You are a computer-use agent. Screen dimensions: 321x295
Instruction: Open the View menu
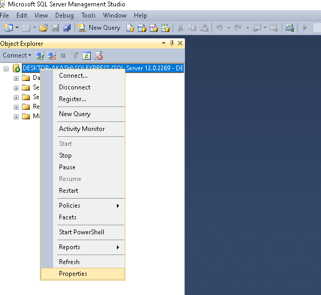point(41,15)
